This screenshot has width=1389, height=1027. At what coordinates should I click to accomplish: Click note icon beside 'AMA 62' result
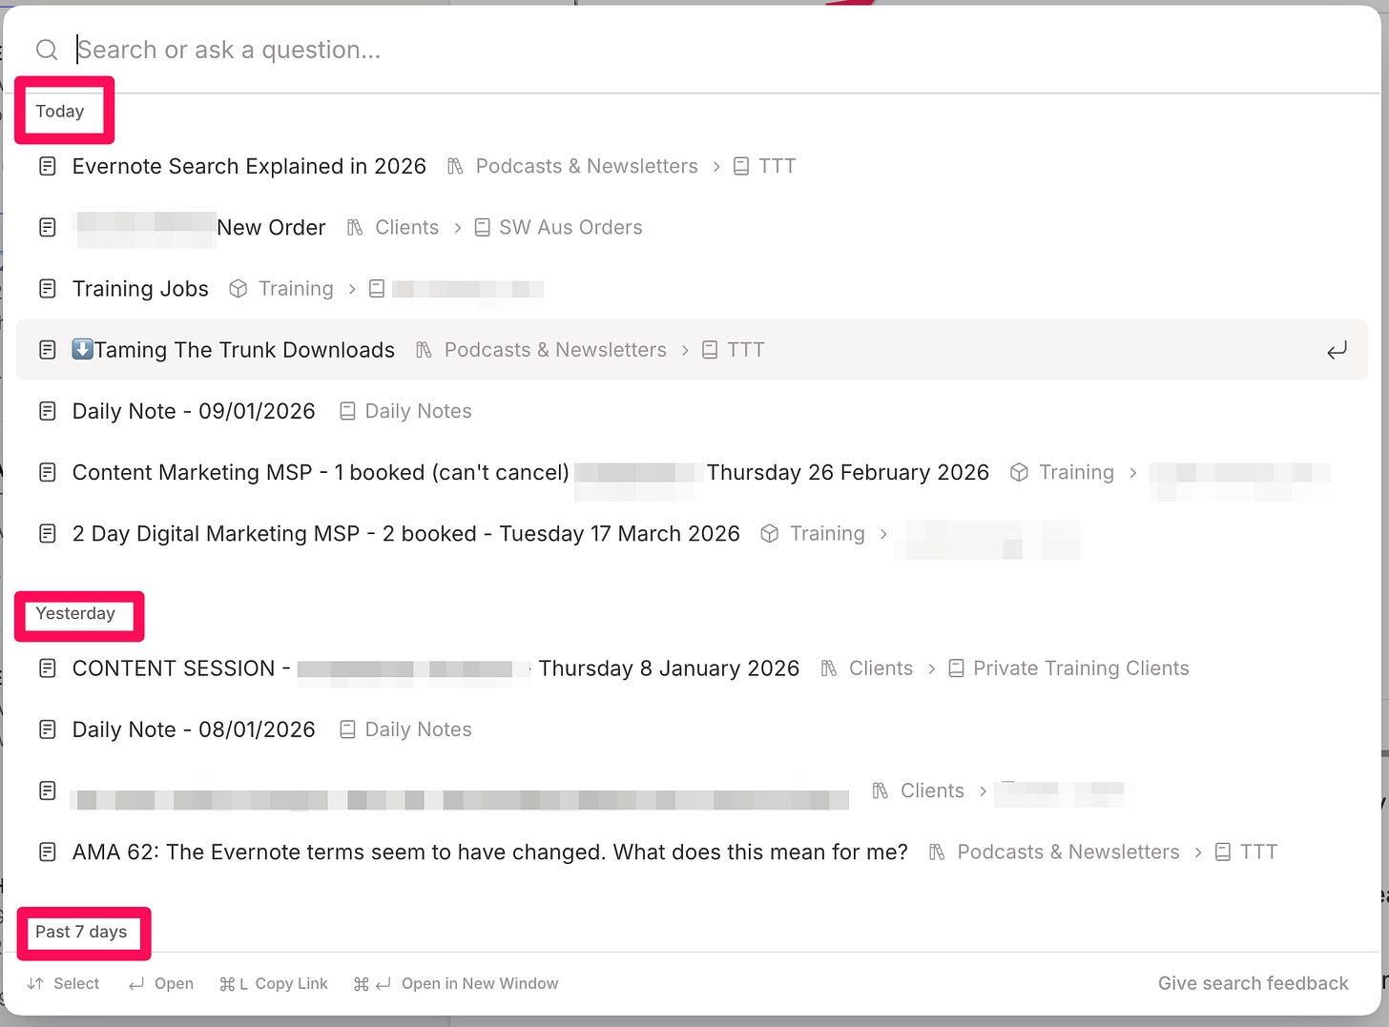click(47, 852)
